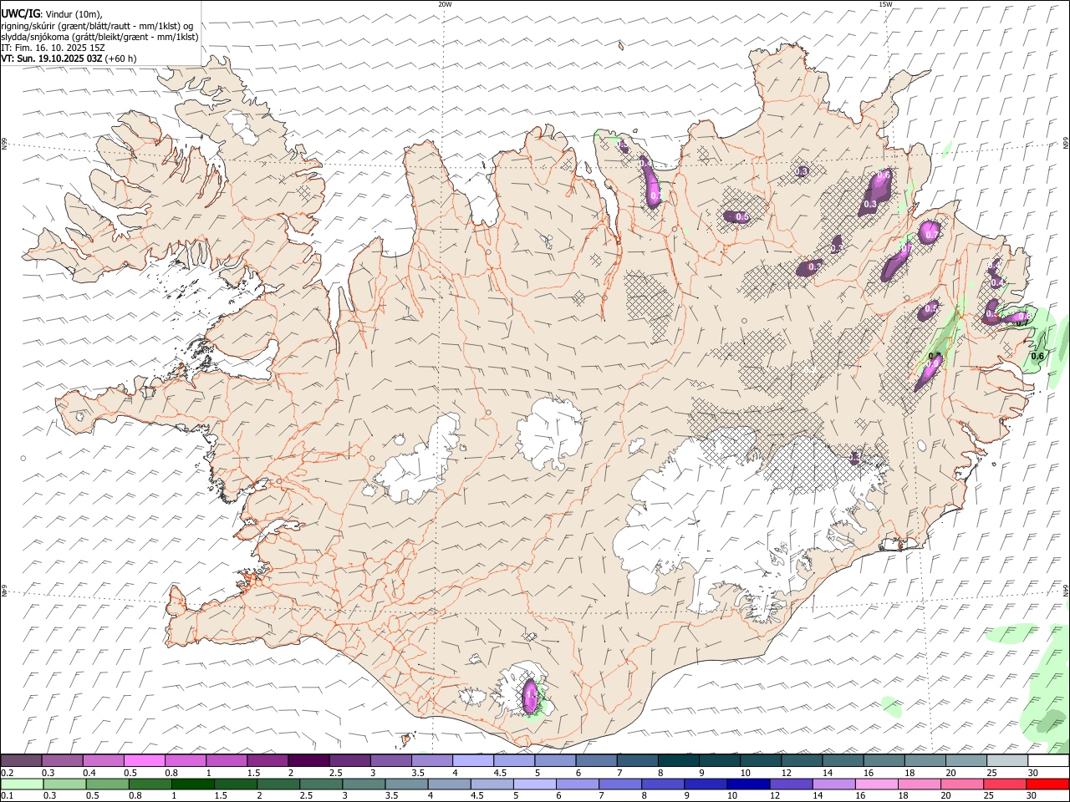Pick the medium green swatch starting at 0.8 in the bottom legend row
This screenshot has width=1070, height=802.
(150, 784)
